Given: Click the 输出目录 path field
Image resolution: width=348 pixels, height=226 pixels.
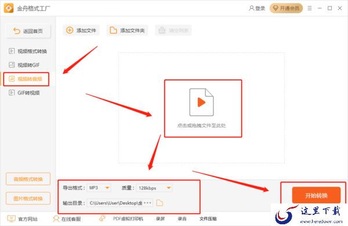Looking at the screenshot, I should (120, 203).
